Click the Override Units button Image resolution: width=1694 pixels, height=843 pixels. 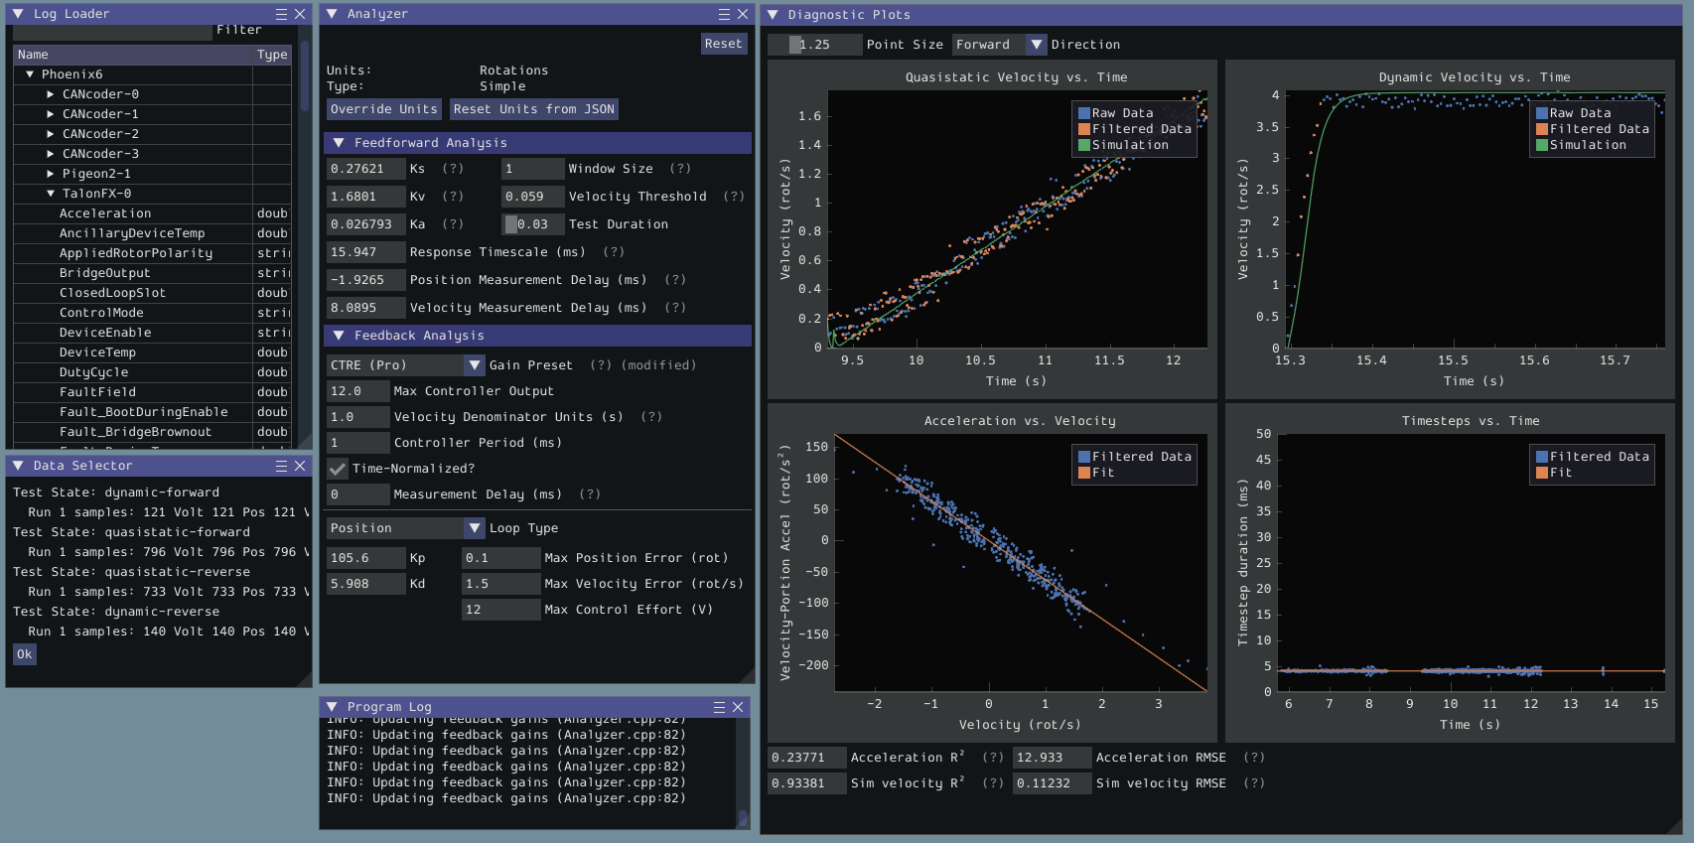coord(383,109)
